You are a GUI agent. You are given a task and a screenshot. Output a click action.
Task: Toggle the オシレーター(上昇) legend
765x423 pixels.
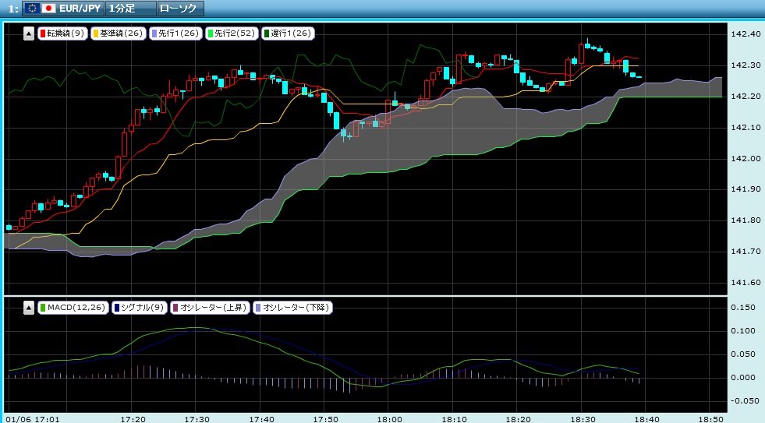coord(209,308)
